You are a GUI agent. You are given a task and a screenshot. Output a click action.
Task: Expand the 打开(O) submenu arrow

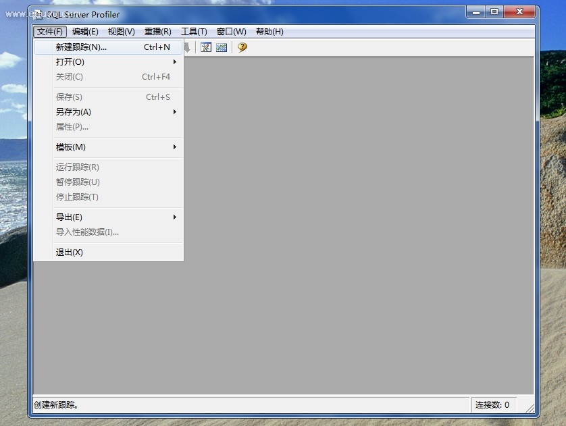pos(174,62)
